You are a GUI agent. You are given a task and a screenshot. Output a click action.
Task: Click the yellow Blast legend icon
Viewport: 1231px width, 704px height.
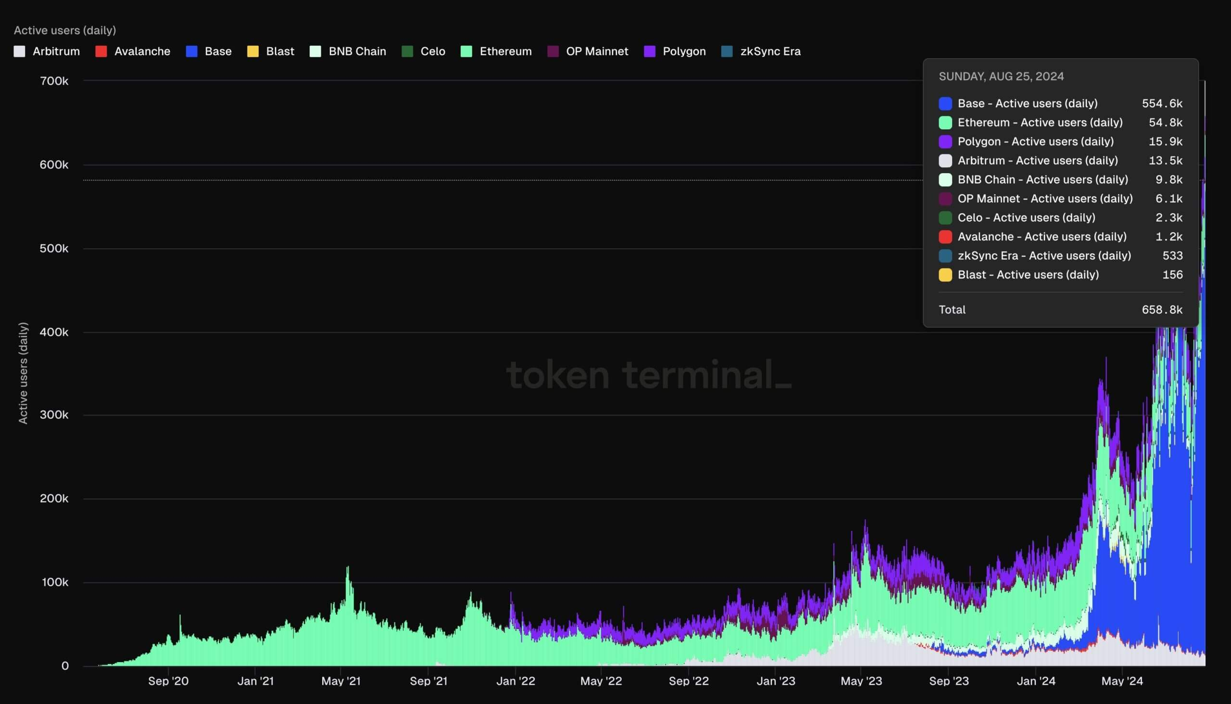[253, 51]
